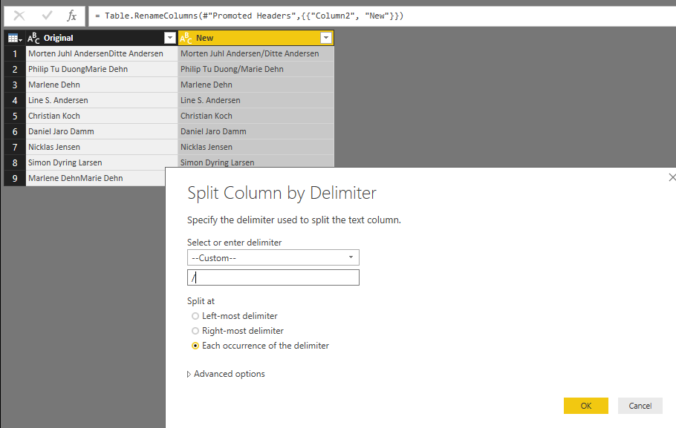Select row number 8
676x428 pixels.
[15, 162]
